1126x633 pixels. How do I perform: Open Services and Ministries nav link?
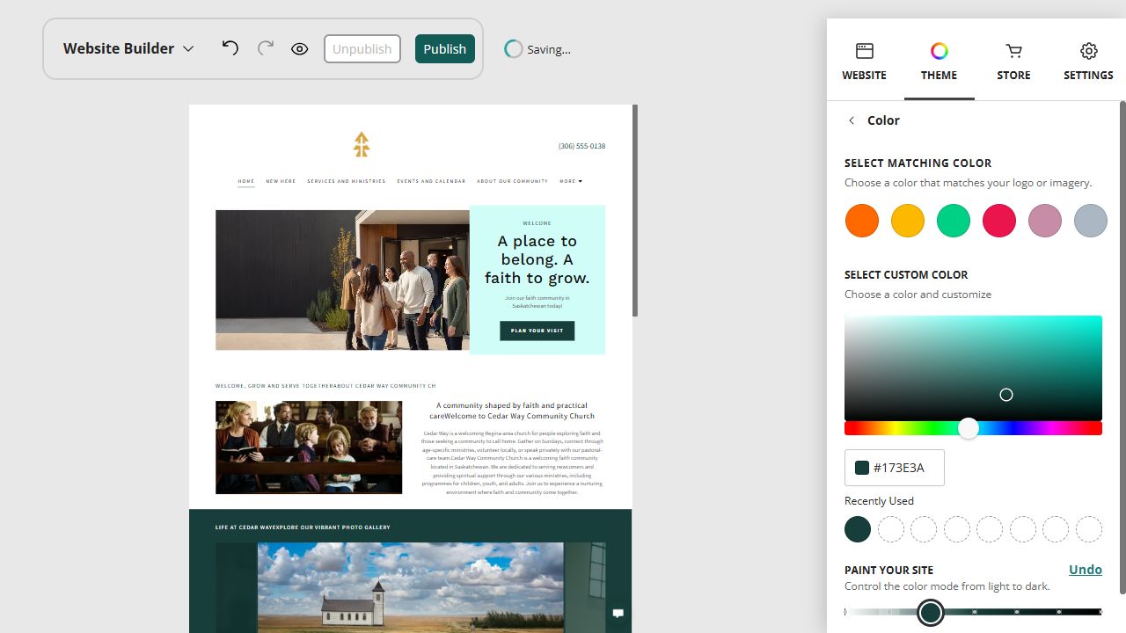click(347, 181)
